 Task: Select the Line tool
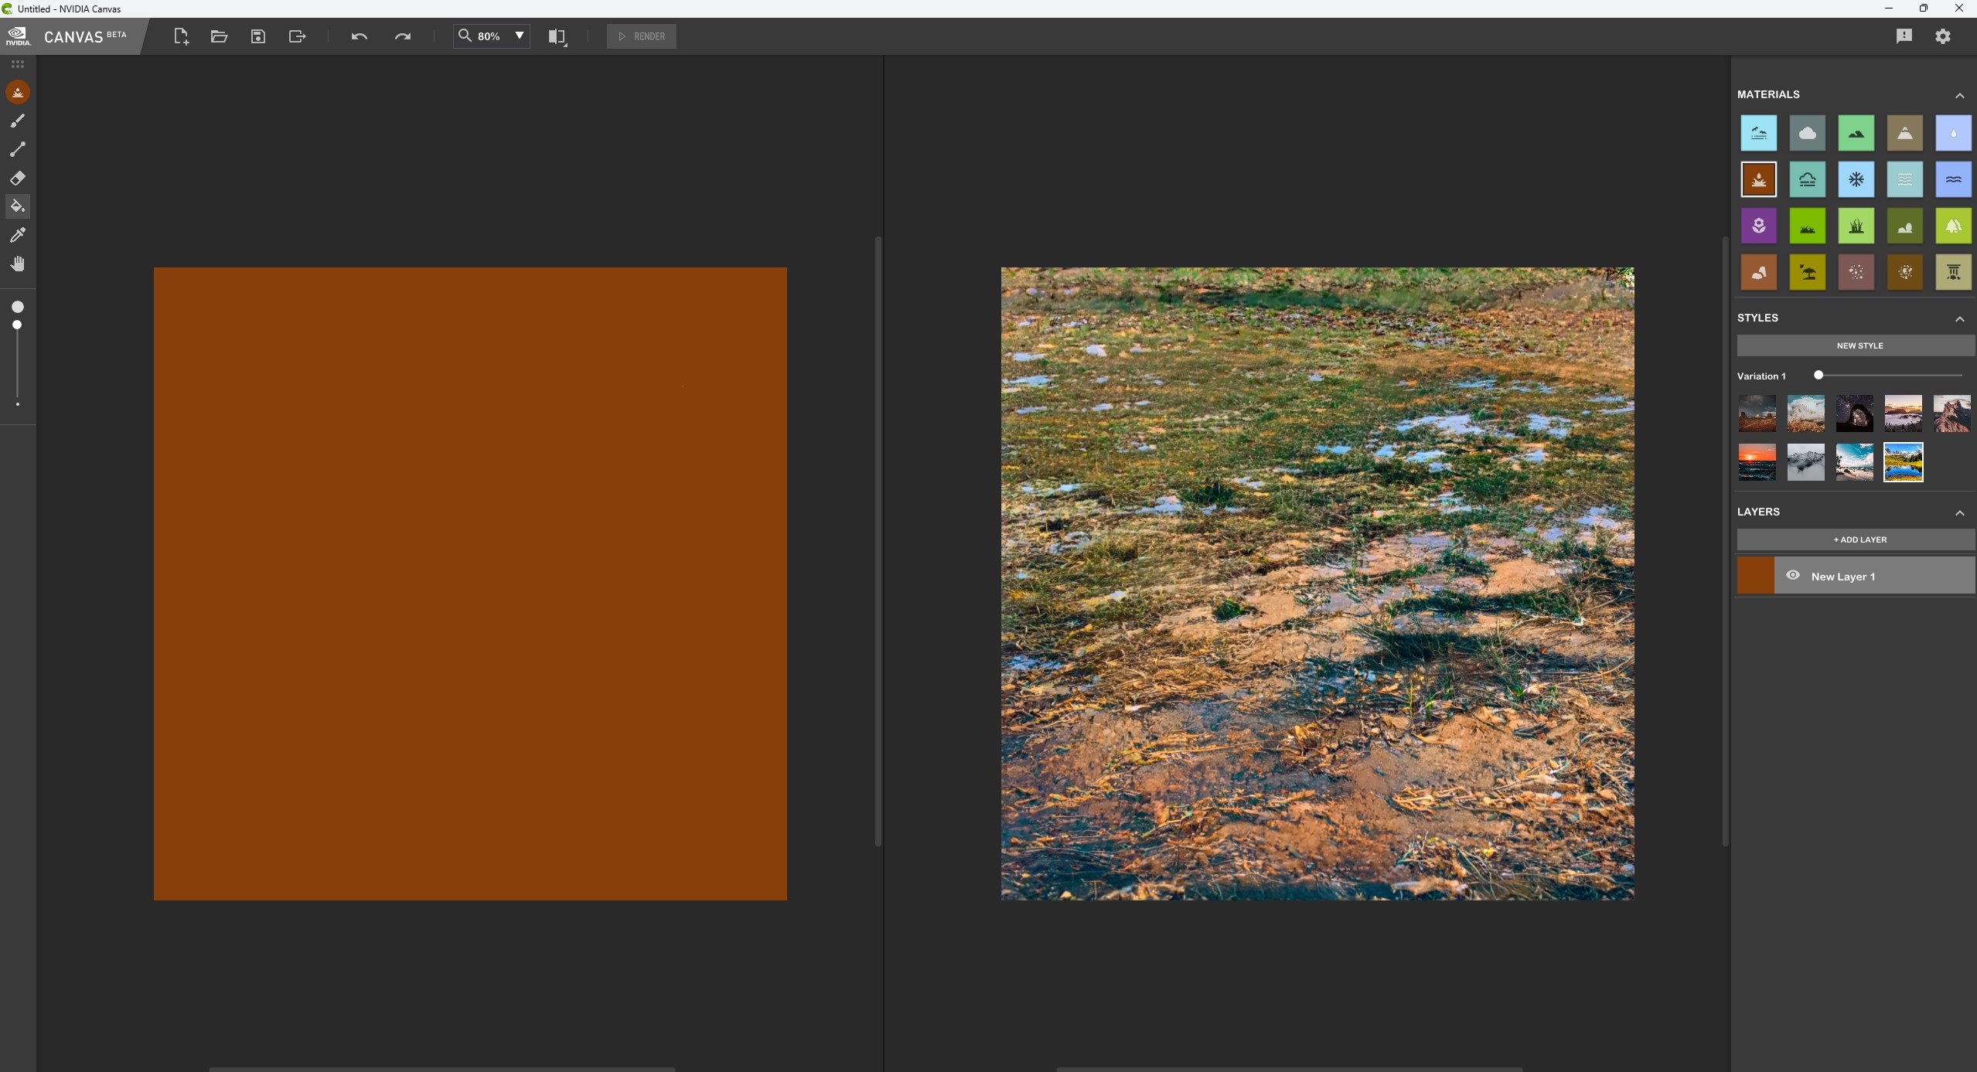(18, 149)
